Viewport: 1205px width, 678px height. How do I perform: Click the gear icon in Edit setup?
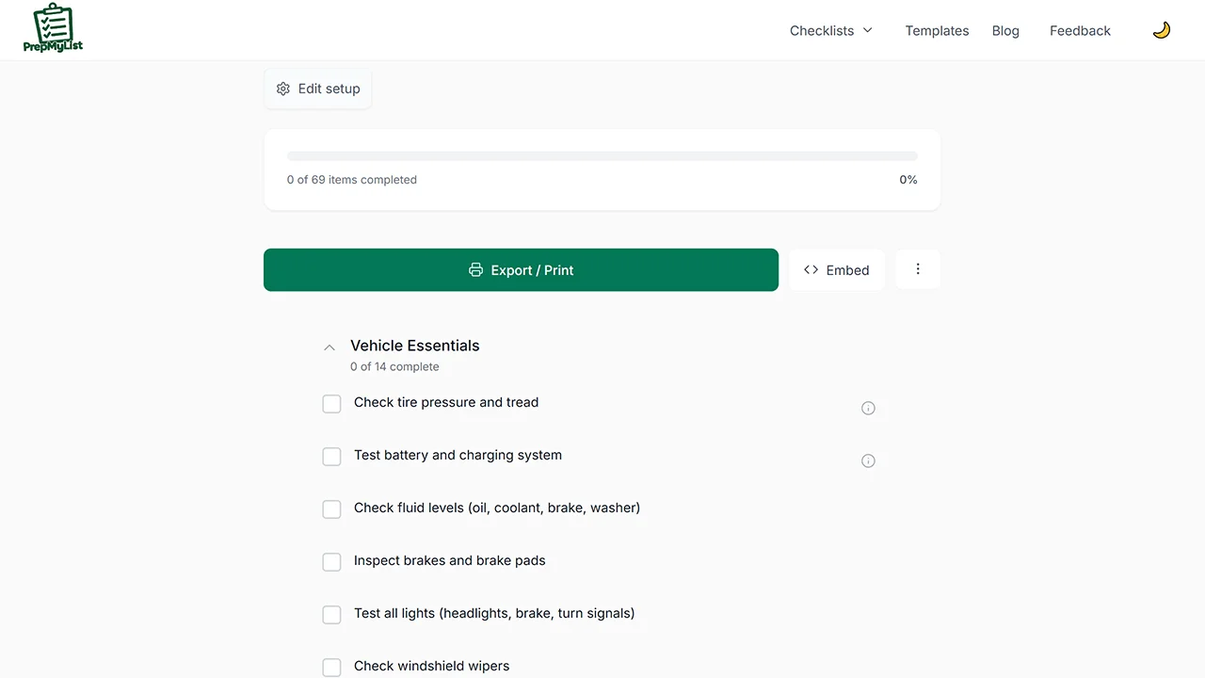(283, 89)
